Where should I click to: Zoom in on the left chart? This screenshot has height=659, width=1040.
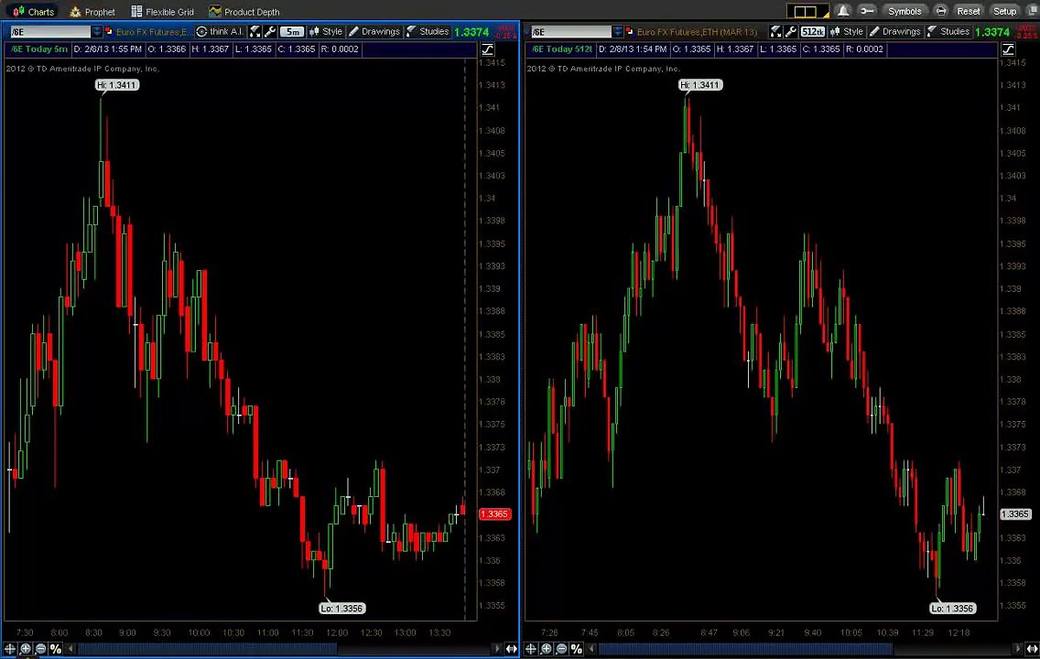(x=26, y=649)
